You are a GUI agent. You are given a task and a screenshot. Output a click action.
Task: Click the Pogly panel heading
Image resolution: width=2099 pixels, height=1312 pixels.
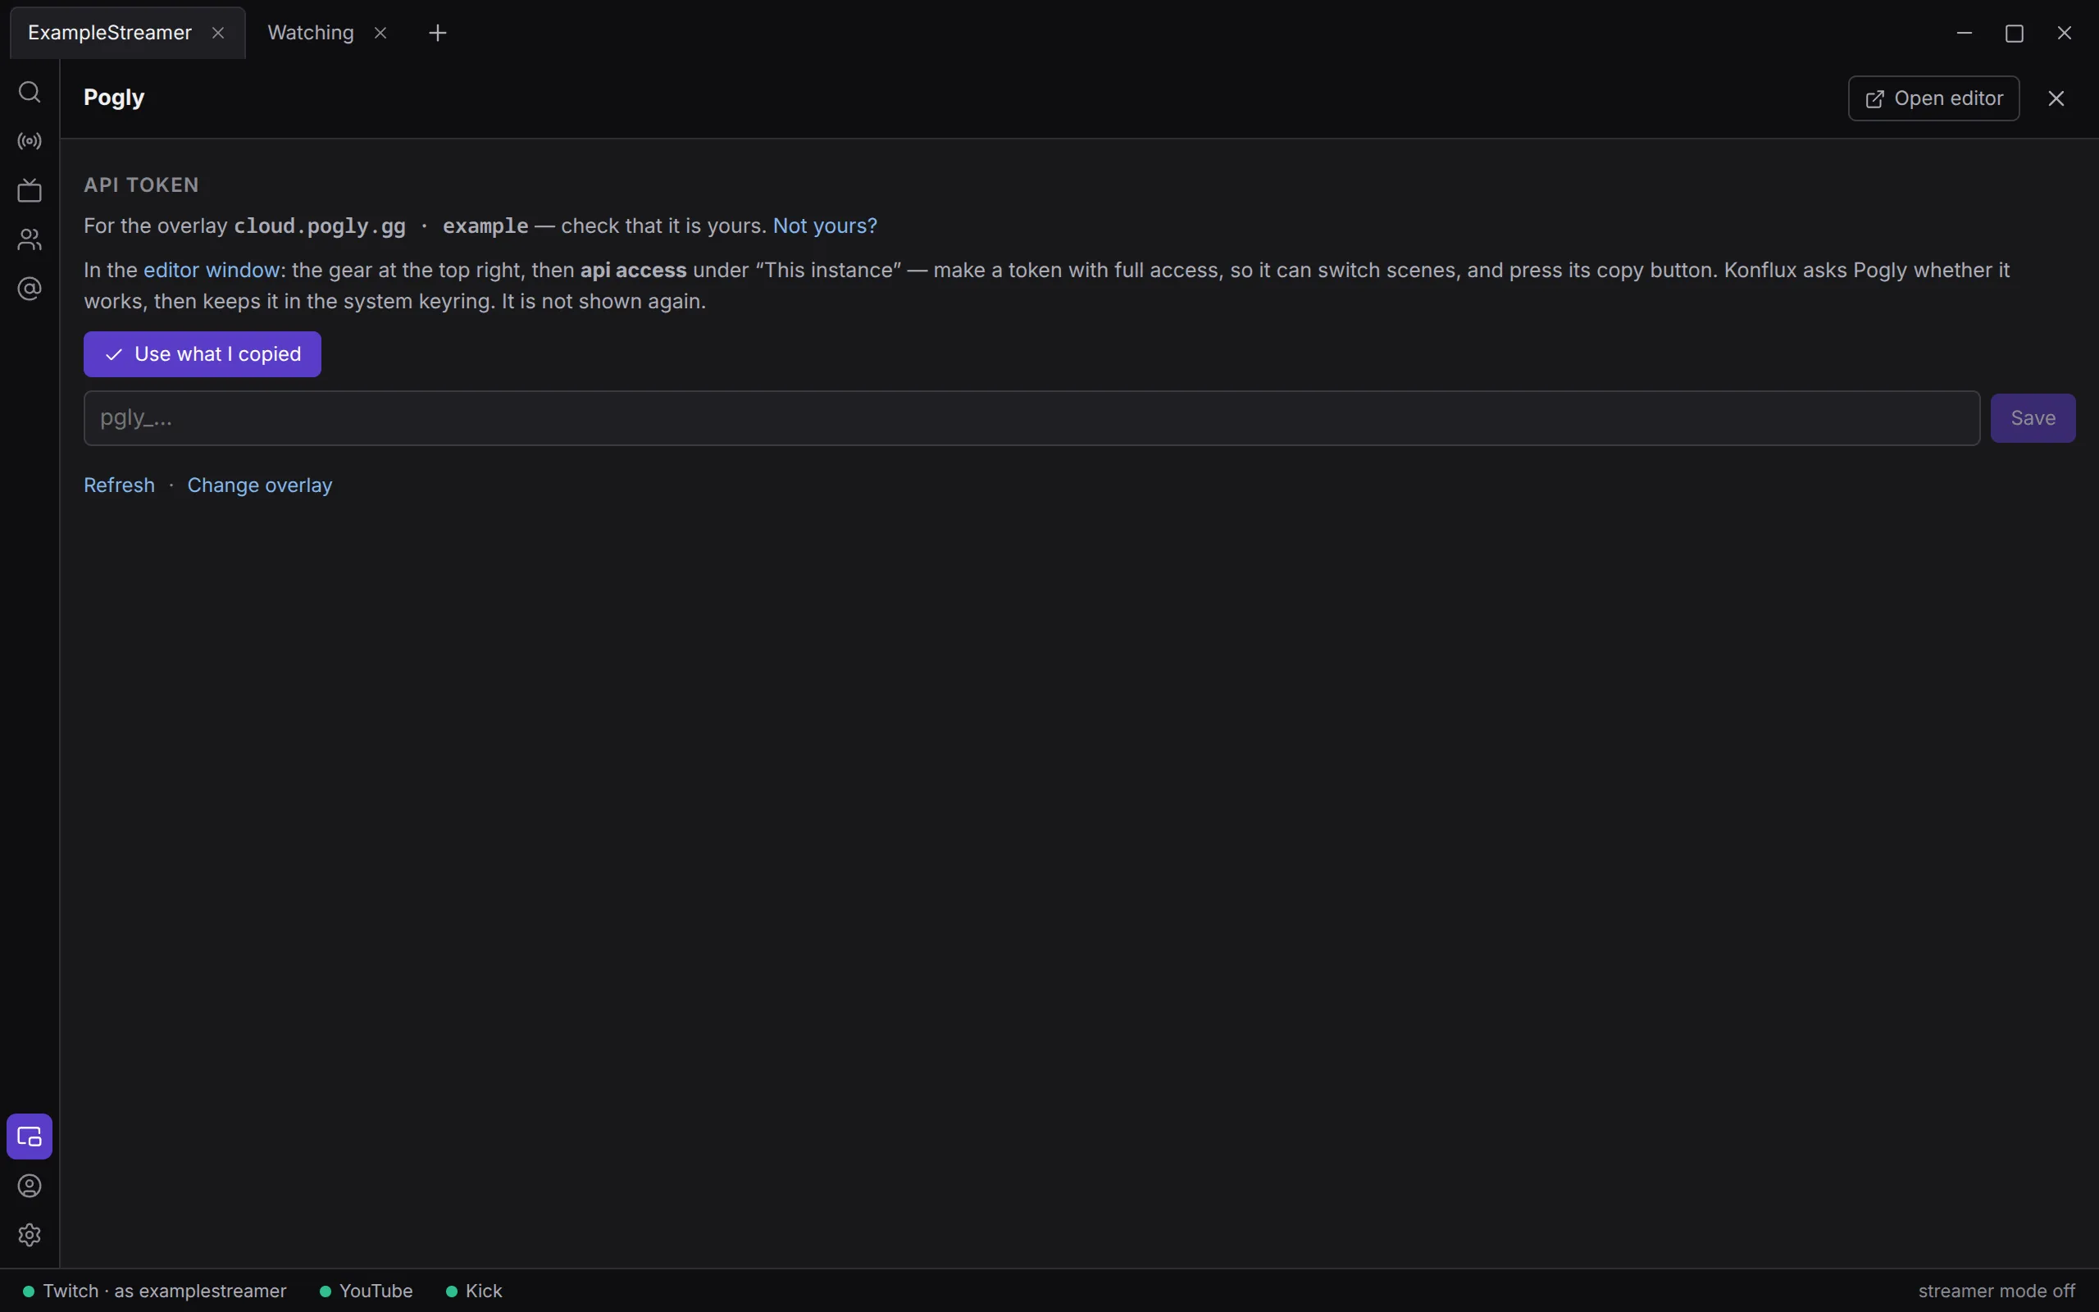pos(114,98)
